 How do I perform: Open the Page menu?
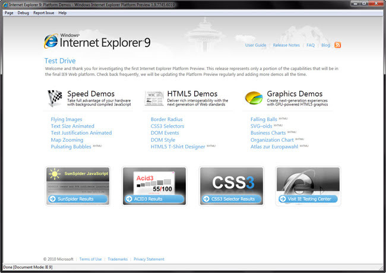(x=9, y=12)
